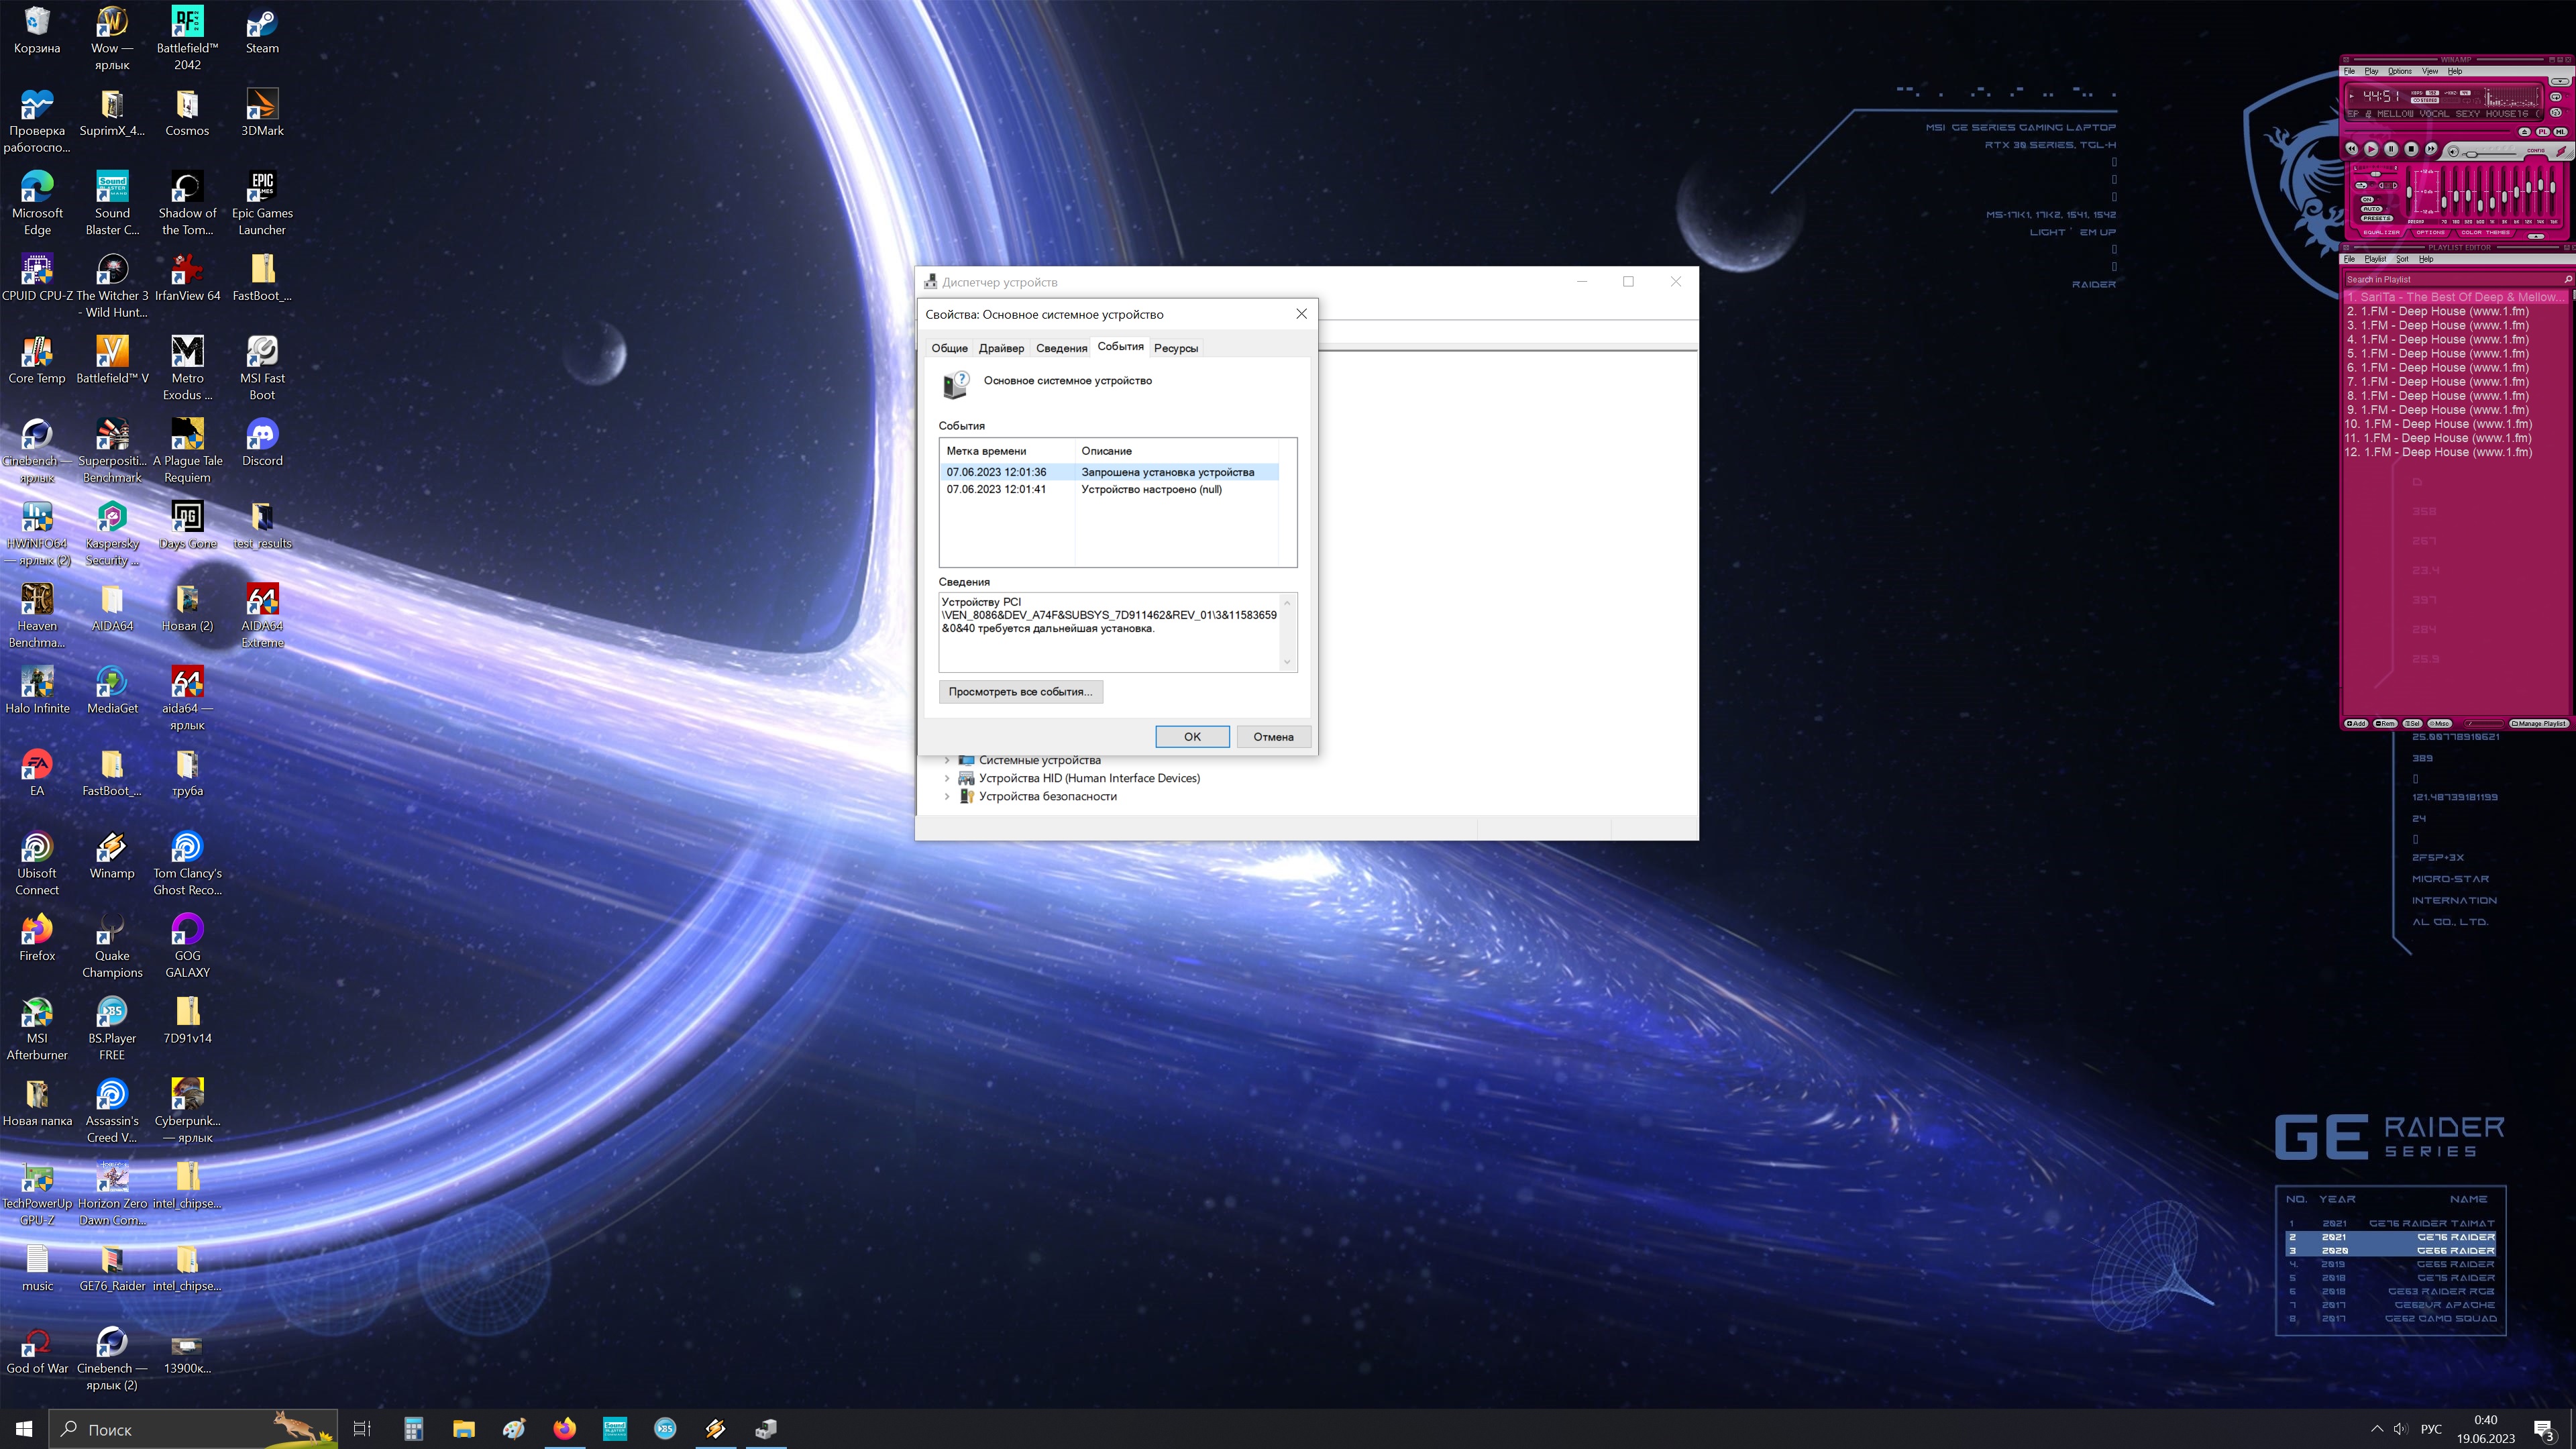
Task: Click the Winamp stop button
Action: coord(2411,149)
